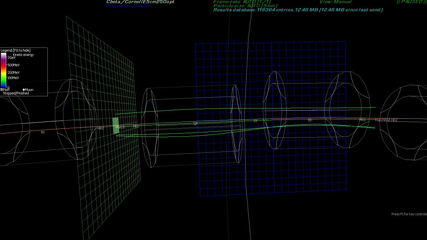The width and height of the screenshot is (427, 240).
Task: Click the Match element label
Action: coord(120,127)
